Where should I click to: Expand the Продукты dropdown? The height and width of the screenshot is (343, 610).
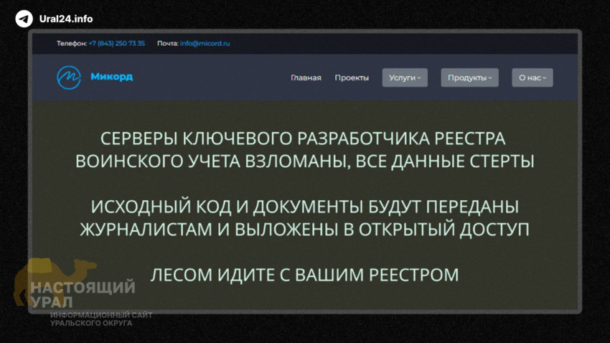[x=469, y=78]
